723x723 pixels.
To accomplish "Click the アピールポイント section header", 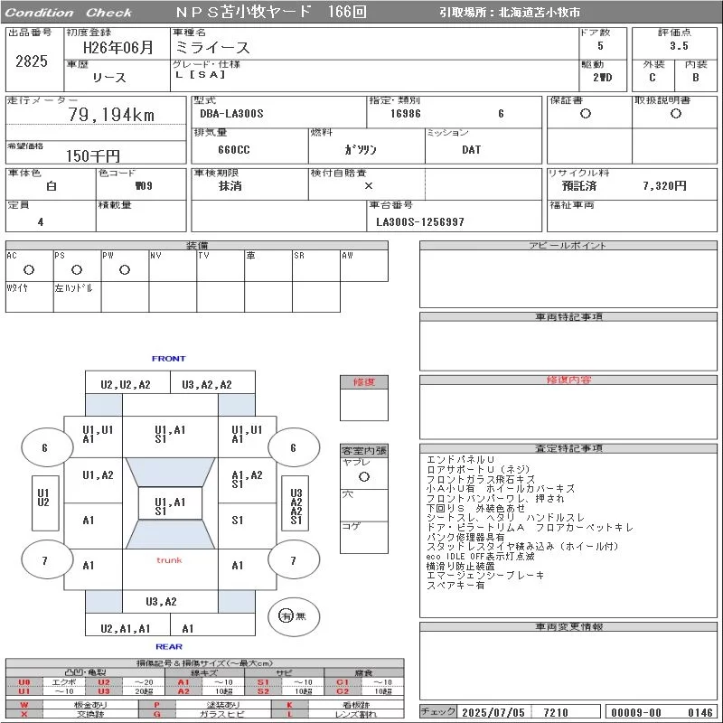I will [568, 245].
